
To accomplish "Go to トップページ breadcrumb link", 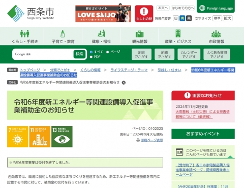I will (30, 70).
